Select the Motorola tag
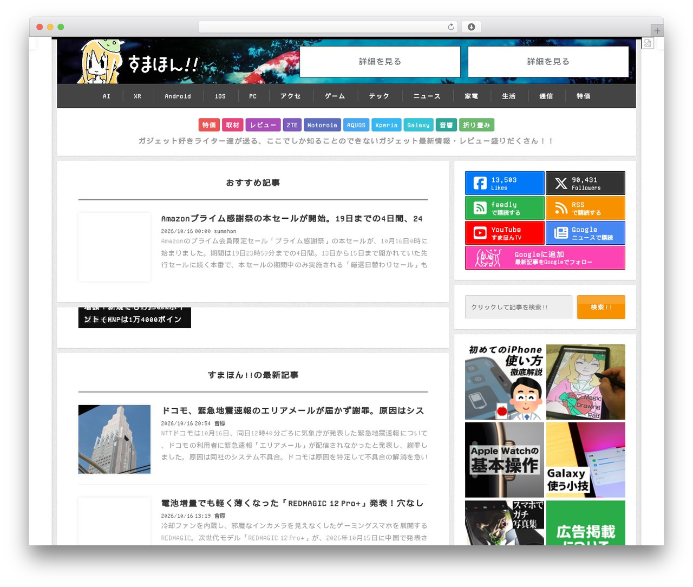This screenshot has width=693, height=587. pyautogui.click(x=322, y=125)
